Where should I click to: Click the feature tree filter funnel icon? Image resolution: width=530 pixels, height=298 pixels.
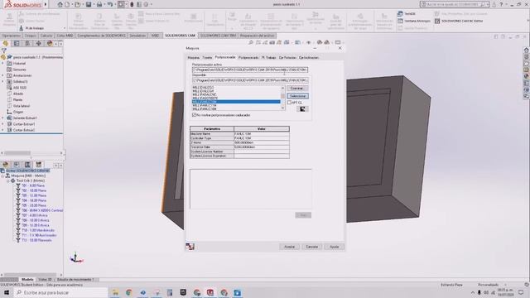4,50
